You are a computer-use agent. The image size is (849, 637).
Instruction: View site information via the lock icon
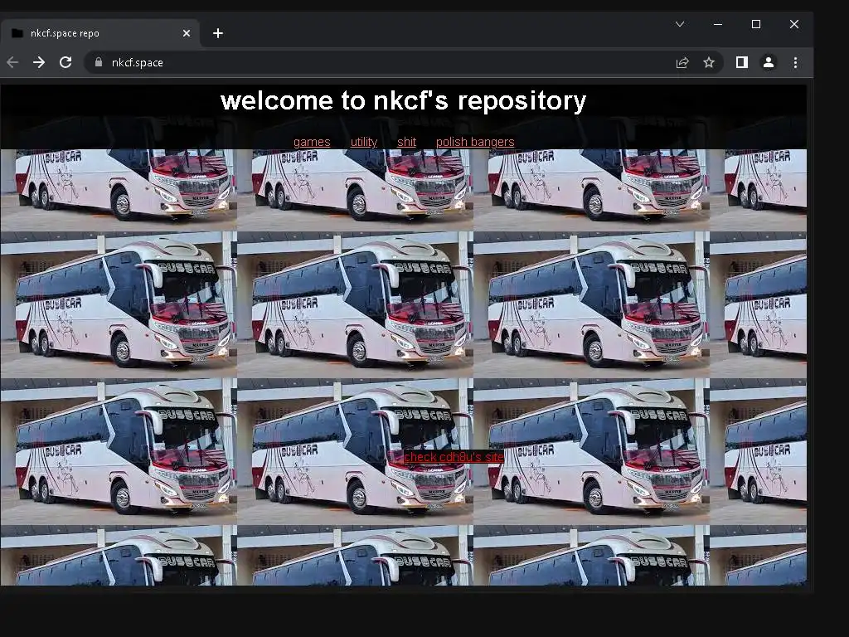pyautogui.click(x=98, y=63)
